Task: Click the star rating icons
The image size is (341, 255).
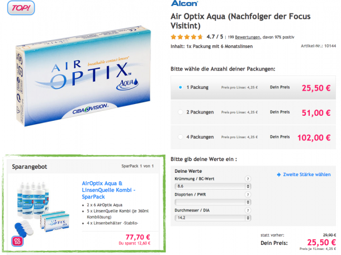Action: point(187,37)
